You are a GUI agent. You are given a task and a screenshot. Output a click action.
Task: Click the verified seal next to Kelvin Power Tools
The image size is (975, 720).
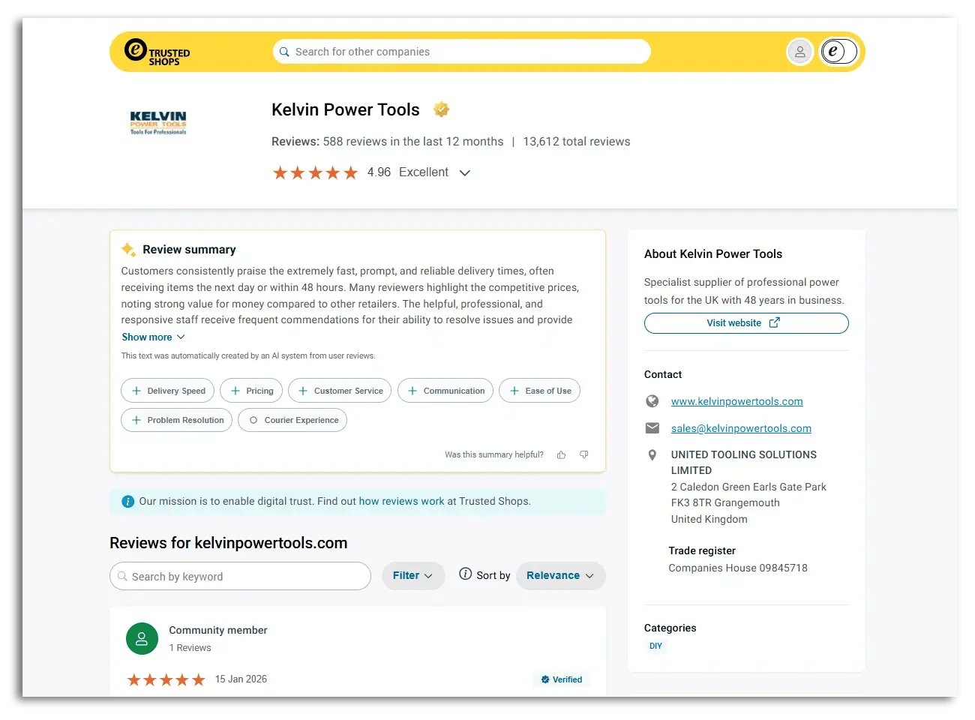[x=441, y=109]
